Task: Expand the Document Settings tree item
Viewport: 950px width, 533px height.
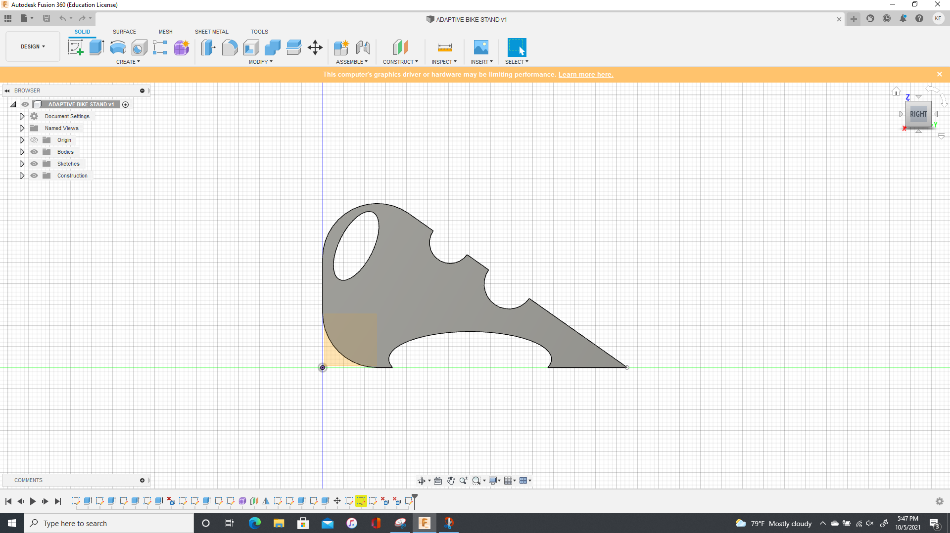Action: click(21, 116)
